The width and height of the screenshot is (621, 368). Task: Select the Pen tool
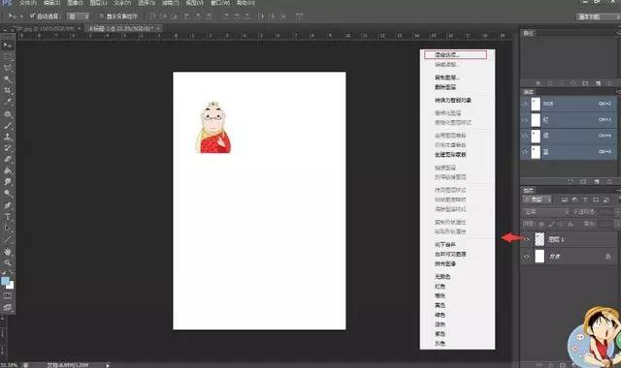click(8, 205)
